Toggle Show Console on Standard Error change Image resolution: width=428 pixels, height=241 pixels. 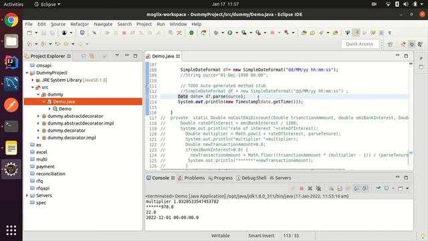click(x=365, y=188)
